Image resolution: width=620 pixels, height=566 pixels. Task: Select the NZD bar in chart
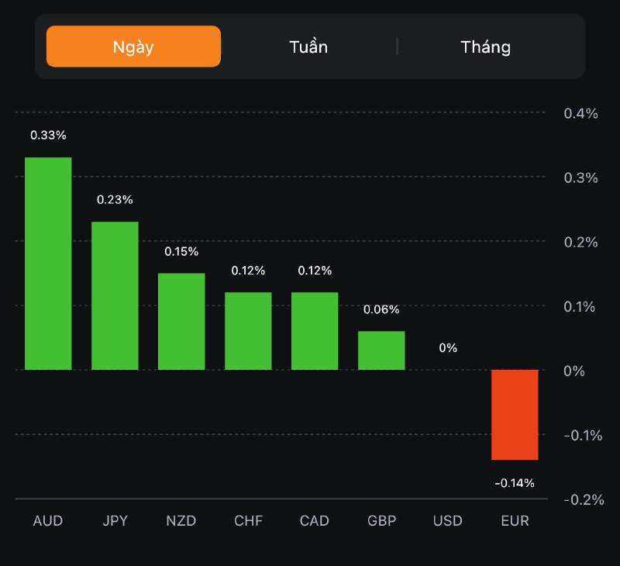(x=181, y=322)
